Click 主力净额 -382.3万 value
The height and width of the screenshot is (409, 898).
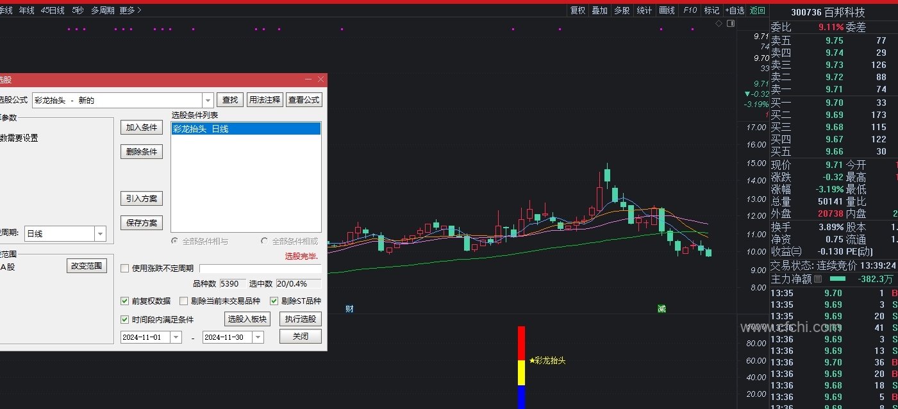click(874, 280)
